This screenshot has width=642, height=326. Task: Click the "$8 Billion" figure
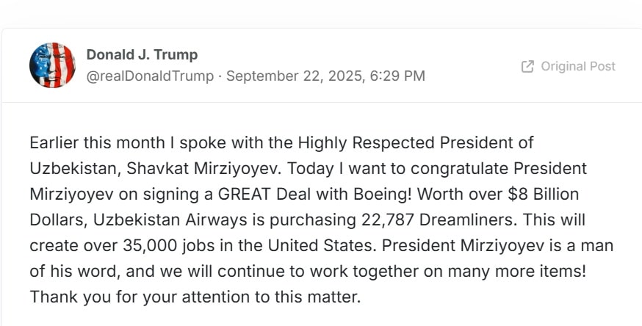point(543,195)
